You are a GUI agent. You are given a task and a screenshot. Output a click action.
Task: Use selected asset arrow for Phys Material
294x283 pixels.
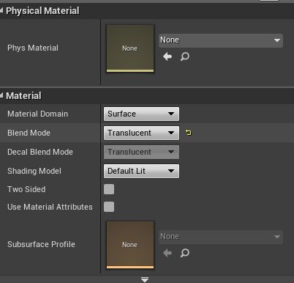pos(167,56)
